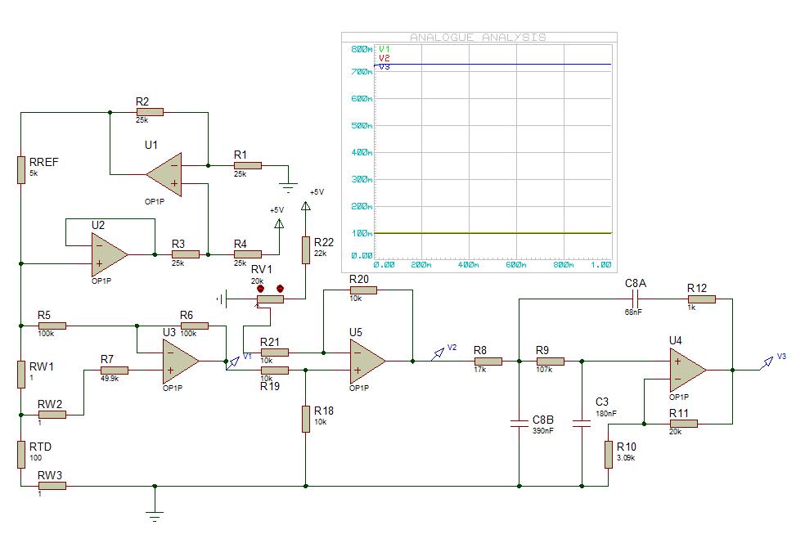The height and width of the screenshot is (539, 805).
Task: Select resistor R10 3.09k
Action: pyautogui.click(x=609, y=454)
